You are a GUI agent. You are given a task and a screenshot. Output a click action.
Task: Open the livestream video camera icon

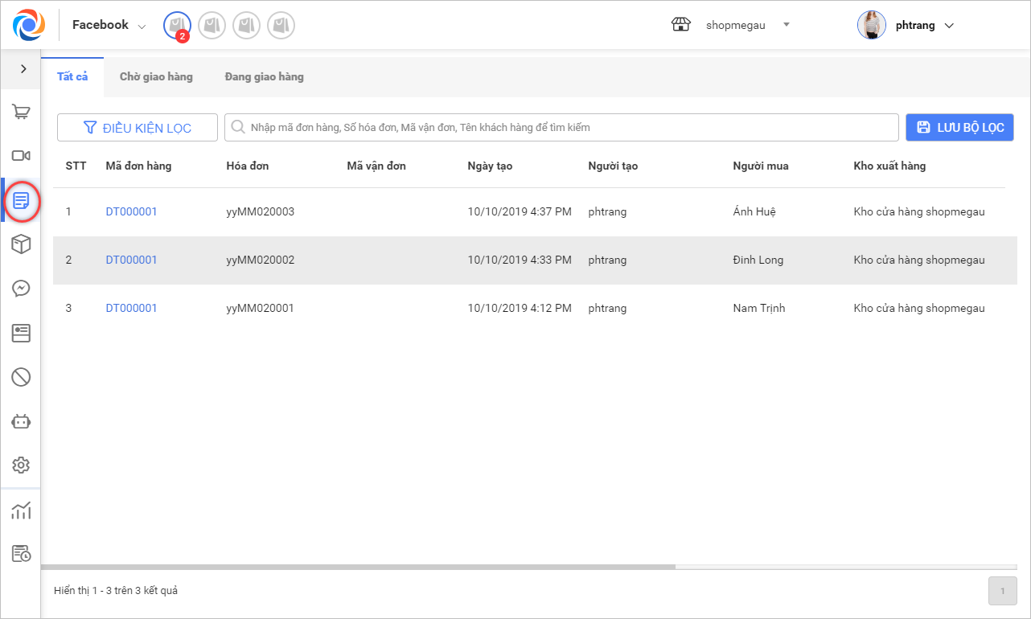click(21, 156)
